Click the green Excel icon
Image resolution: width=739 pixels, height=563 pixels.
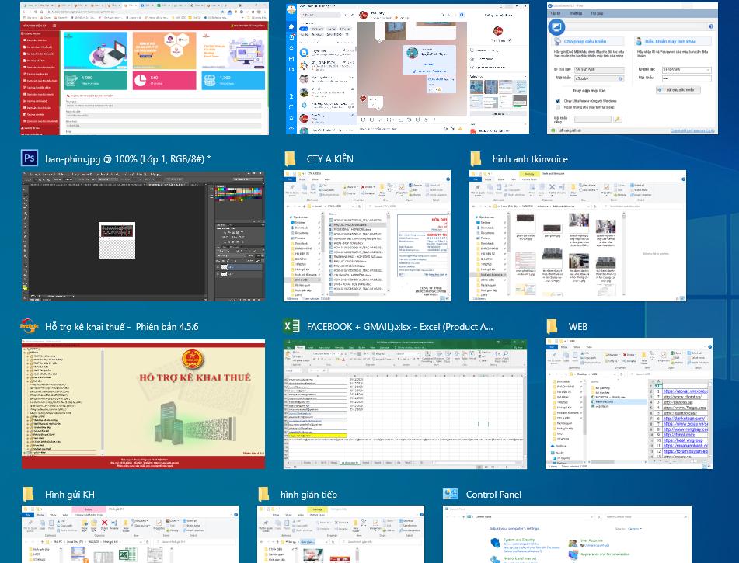[x=291, y=326]
